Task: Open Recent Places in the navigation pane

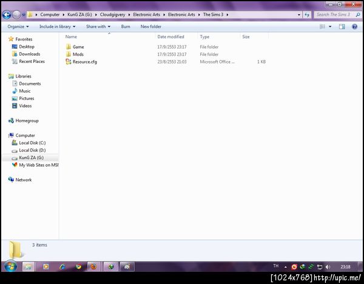Action: [x=32, y=61]
